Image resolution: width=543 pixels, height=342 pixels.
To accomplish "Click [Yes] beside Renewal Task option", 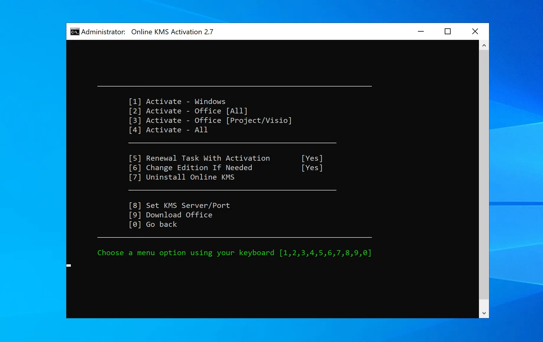I will pyautogui.click(x=312, y=158).
